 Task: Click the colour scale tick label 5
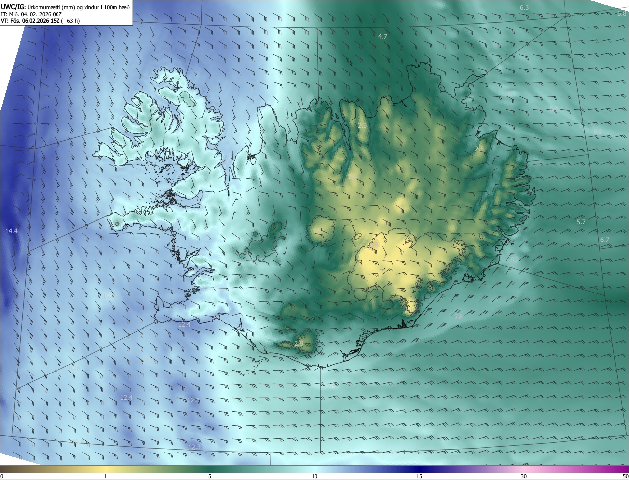pos(210,477)
